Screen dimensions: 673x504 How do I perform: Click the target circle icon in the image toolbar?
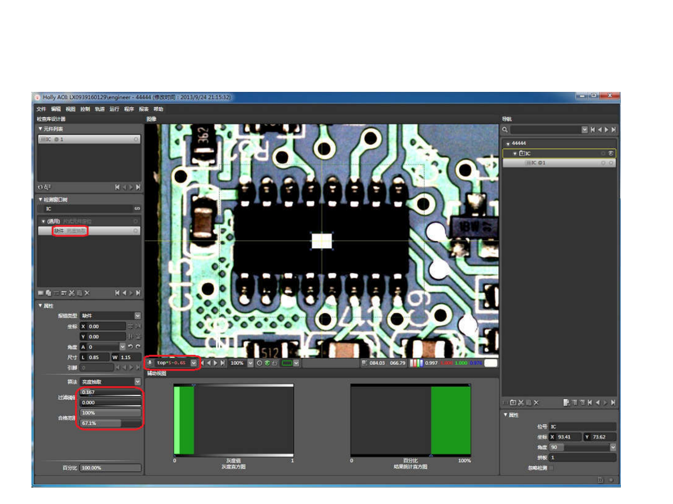point(259,363)
